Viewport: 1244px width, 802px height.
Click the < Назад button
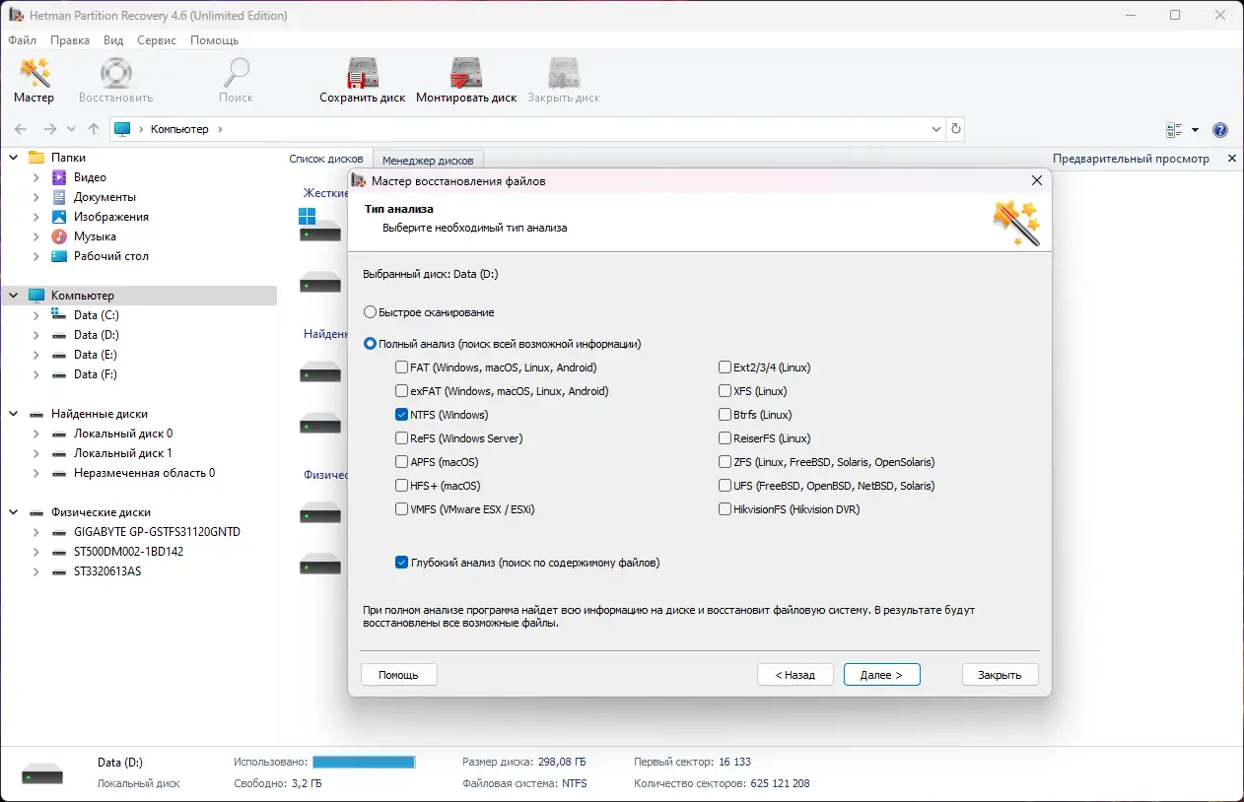pos(795,675)
